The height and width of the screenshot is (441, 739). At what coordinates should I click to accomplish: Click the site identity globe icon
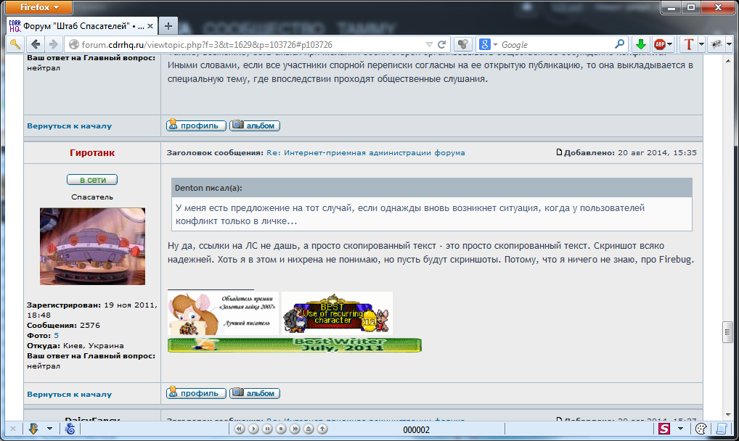point(73,44)
